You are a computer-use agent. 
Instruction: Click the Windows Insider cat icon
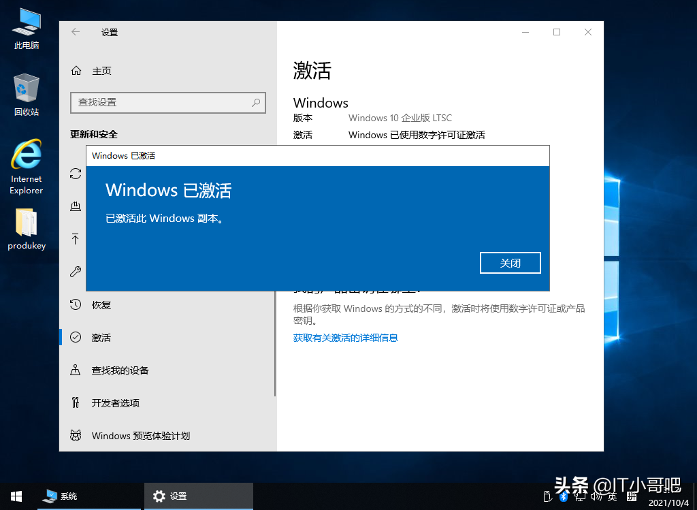pyautogui.click(x=76, y=435)
